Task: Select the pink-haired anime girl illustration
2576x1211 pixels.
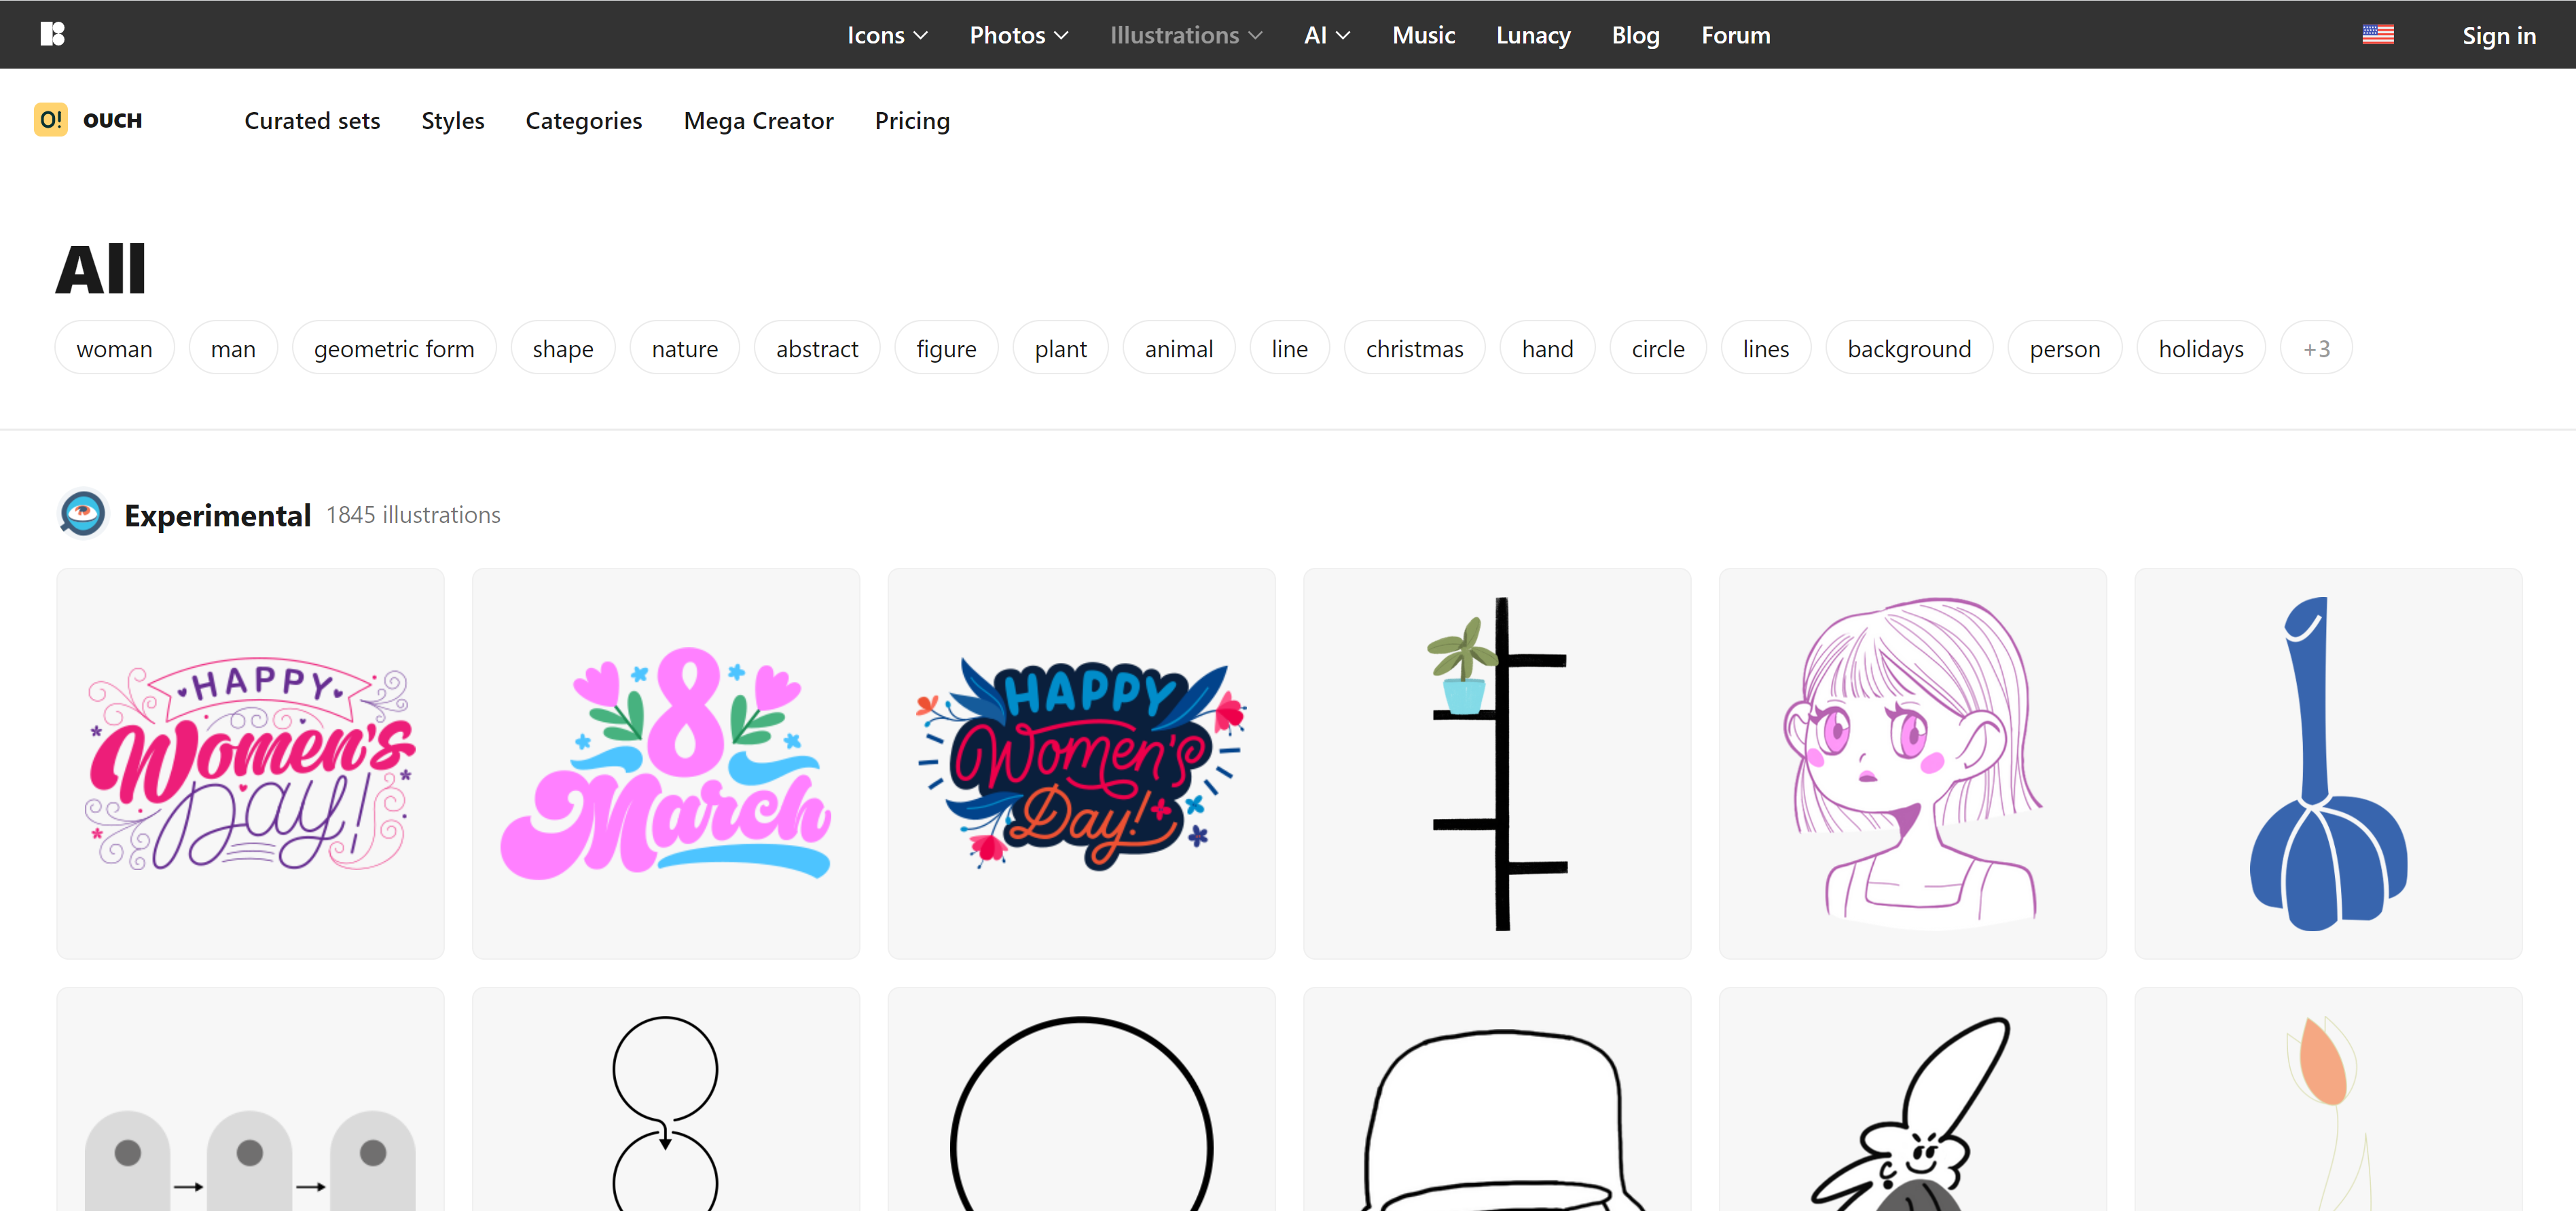Action: [1911, 763]
